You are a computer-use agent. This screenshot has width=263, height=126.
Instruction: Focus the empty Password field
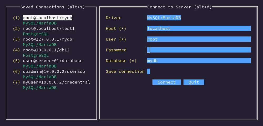point(199,50)
